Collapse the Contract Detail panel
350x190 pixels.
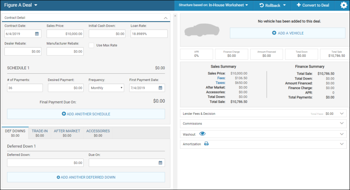(165, 18)
